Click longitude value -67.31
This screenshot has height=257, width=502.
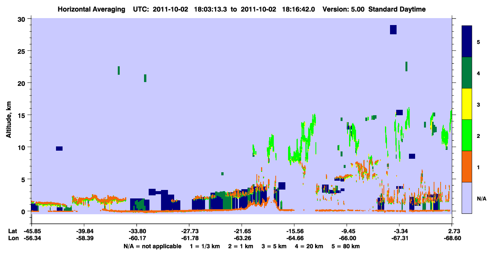399,238
